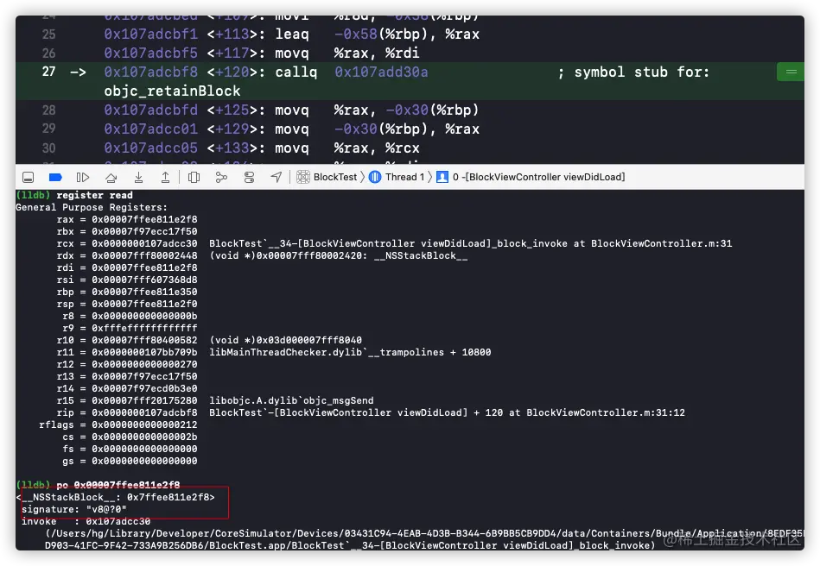
Task: Click the __NSStackBlock__ text on rdx row
Action: click(x=421, y=256)
